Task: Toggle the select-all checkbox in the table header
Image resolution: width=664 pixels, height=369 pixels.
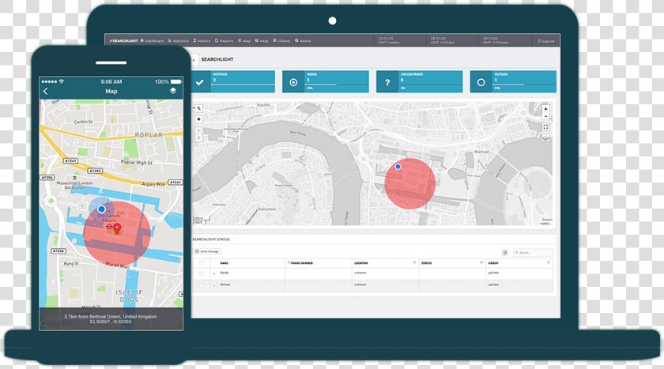Action: coord(202,263)
